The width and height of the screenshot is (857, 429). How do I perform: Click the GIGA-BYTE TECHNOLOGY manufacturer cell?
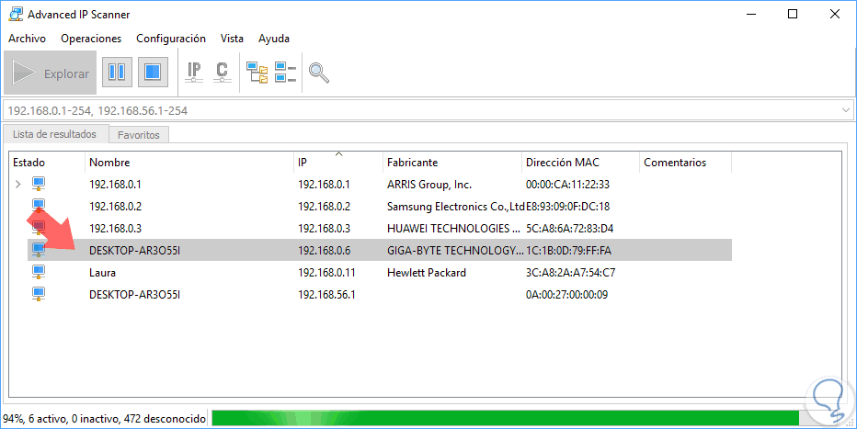pyautogui.click(x=455, y=251)
